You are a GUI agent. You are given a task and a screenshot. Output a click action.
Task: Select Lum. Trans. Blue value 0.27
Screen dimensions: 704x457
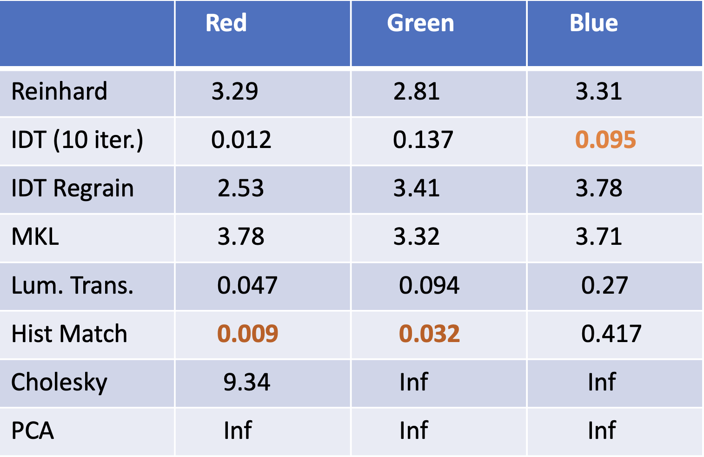tap(604, 285)
